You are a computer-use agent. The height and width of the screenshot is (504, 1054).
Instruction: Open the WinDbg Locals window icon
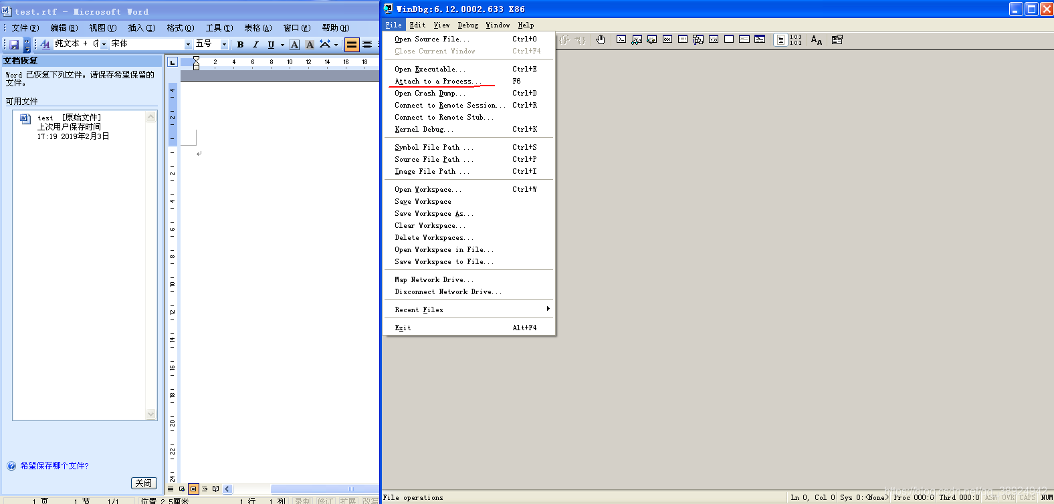651,39
